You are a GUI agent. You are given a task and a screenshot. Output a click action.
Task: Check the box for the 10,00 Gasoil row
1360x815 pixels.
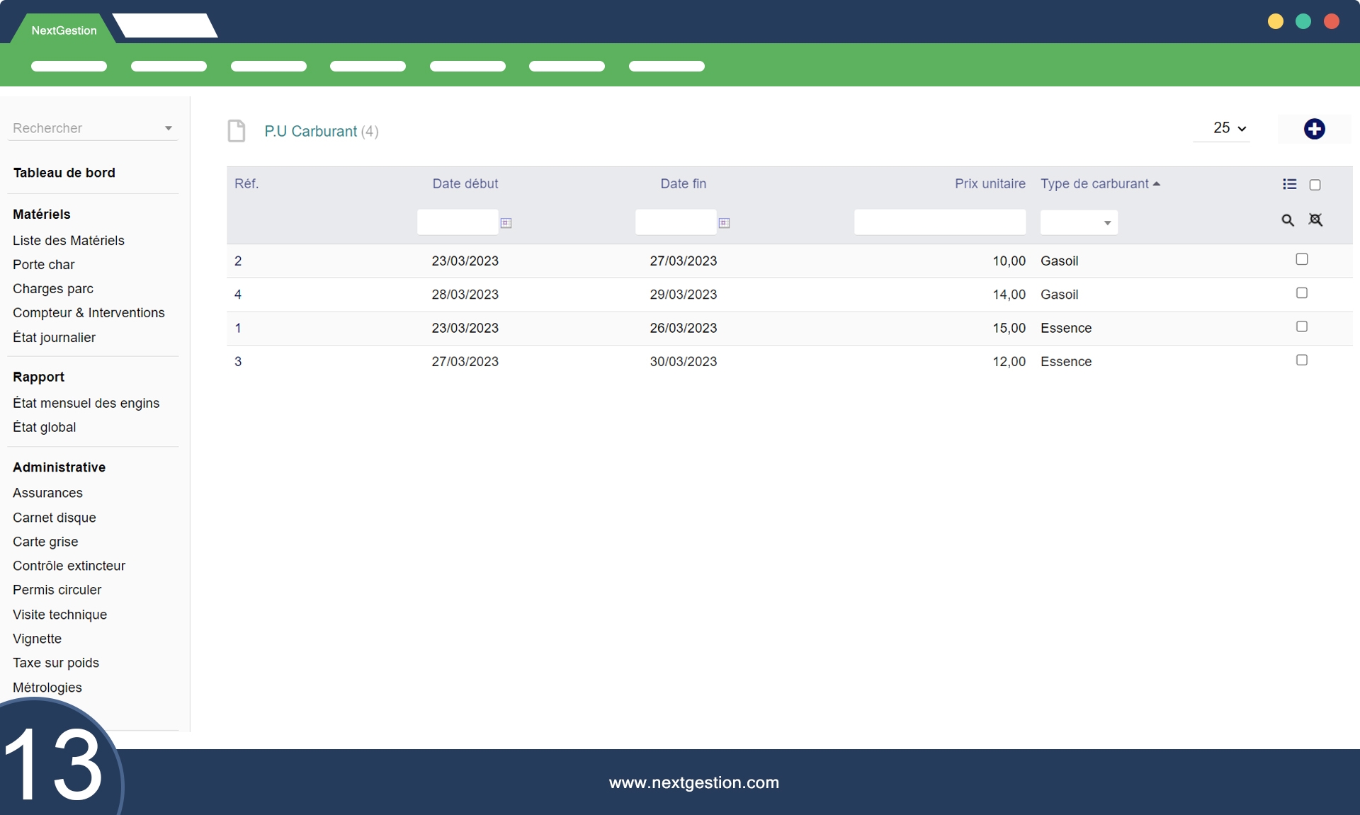click(x=1301, y=259)
